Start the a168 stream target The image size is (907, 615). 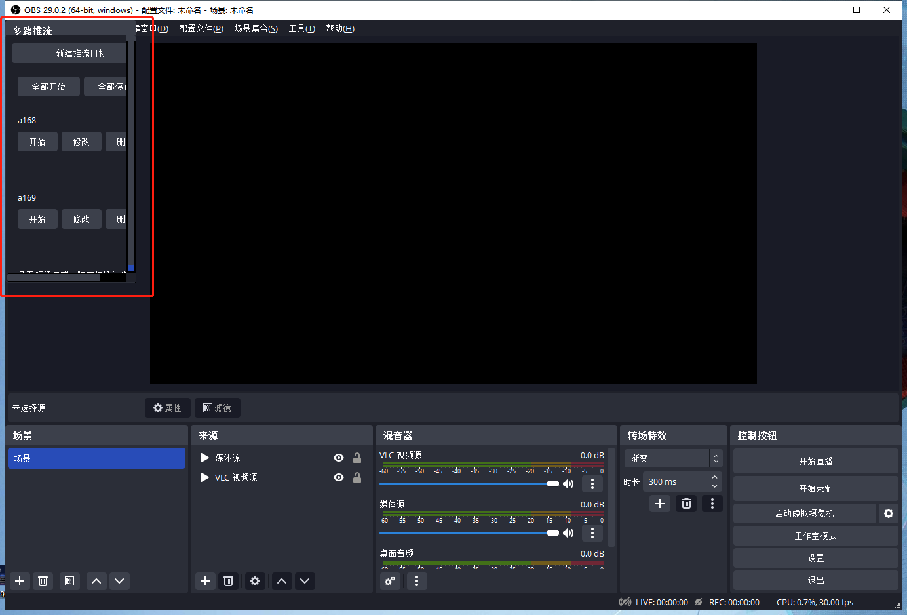pos(37,142)
